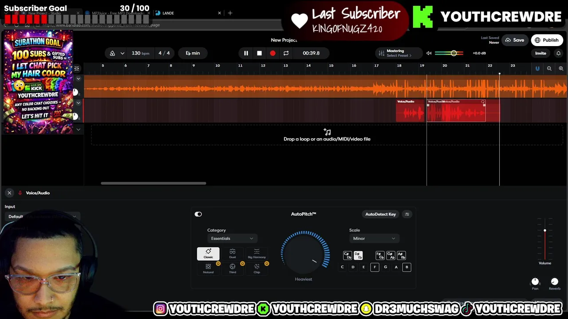Viewport: 568px width, 319px height.
Task: Click the Pan knob
Action: 535,282
